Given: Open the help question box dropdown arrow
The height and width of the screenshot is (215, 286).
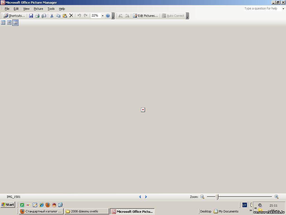Looking at the screenshot, I should pos(283,9).
